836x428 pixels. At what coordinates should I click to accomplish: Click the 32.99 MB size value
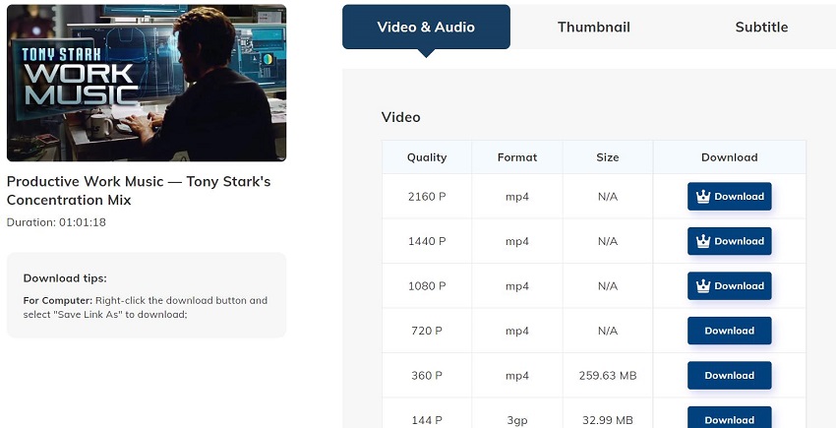click(x=608, y=420)
